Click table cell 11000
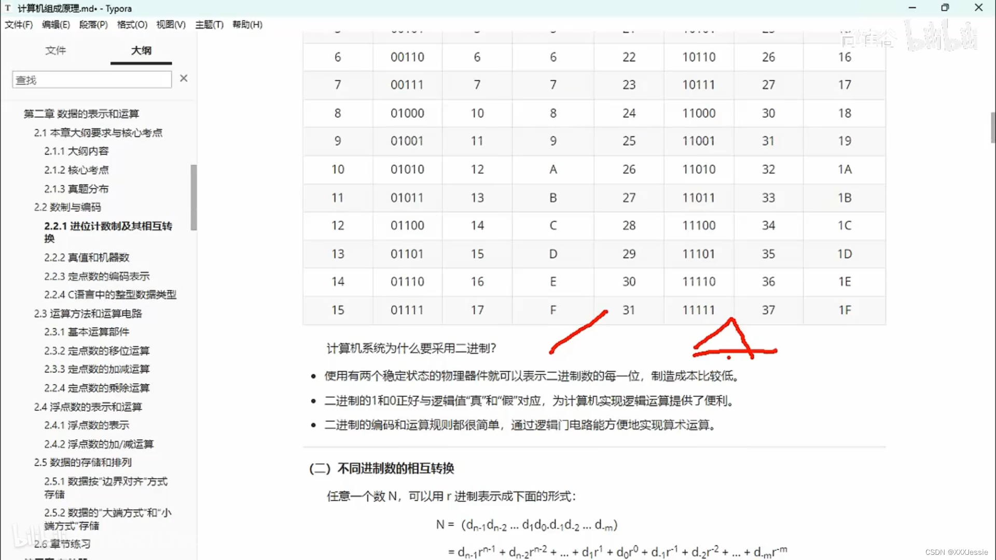Viewport: 996px width, 560px height. 699,113
